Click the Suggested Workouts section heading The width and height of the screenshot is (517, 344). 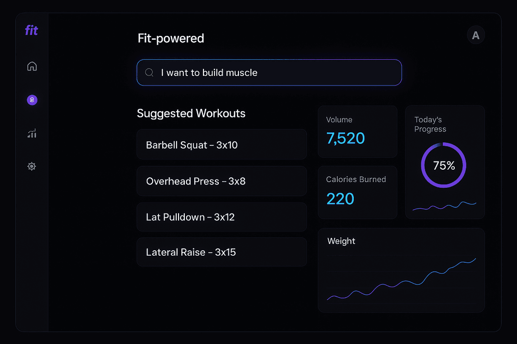pyautogui.click(x=191, y=113)
